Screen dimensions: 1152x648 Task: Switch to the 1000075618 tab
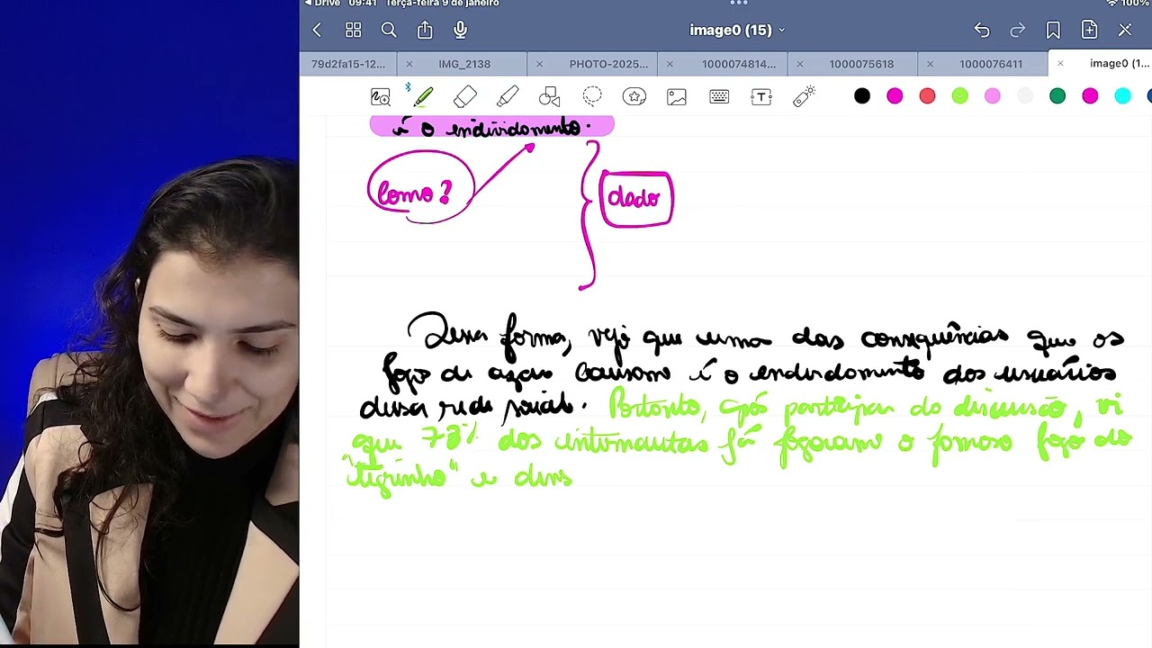coord(861,64)
